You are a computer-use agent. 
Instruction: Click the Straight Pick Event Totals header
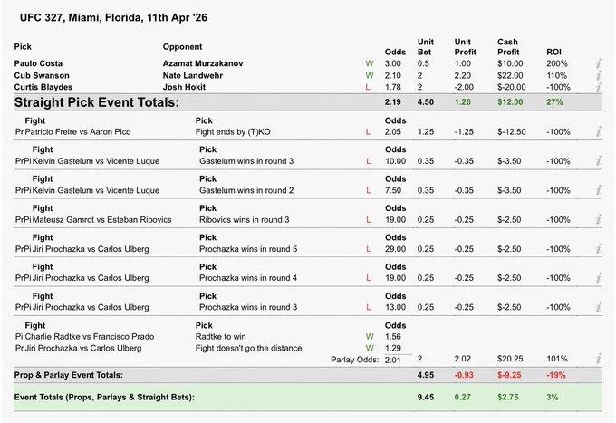[97, 102]
